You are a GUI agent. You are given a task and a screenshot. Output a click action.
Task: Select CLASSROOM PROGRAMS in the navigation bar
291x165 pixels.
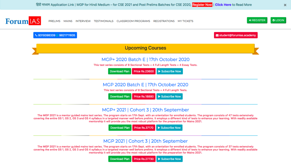pos(133,21)
